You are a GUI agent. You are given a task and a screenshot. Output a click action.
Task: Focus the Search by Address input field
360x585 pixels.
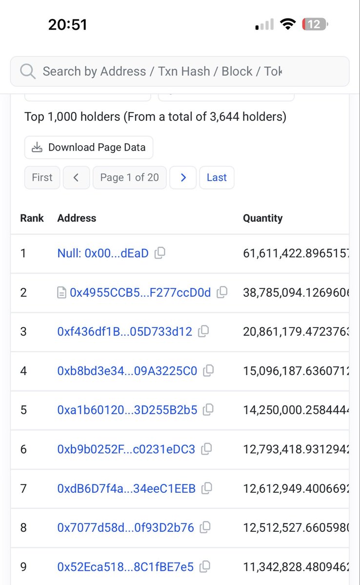pyautogui.click(x=180, y=72)
